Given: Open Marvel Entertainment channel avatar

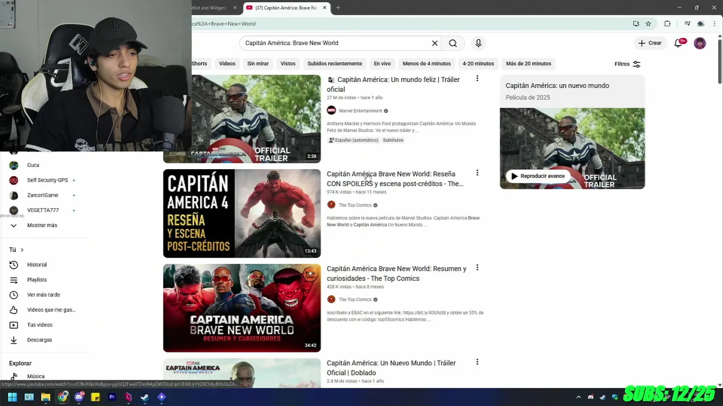Looking at the screenshot, I should coord(331,111).
